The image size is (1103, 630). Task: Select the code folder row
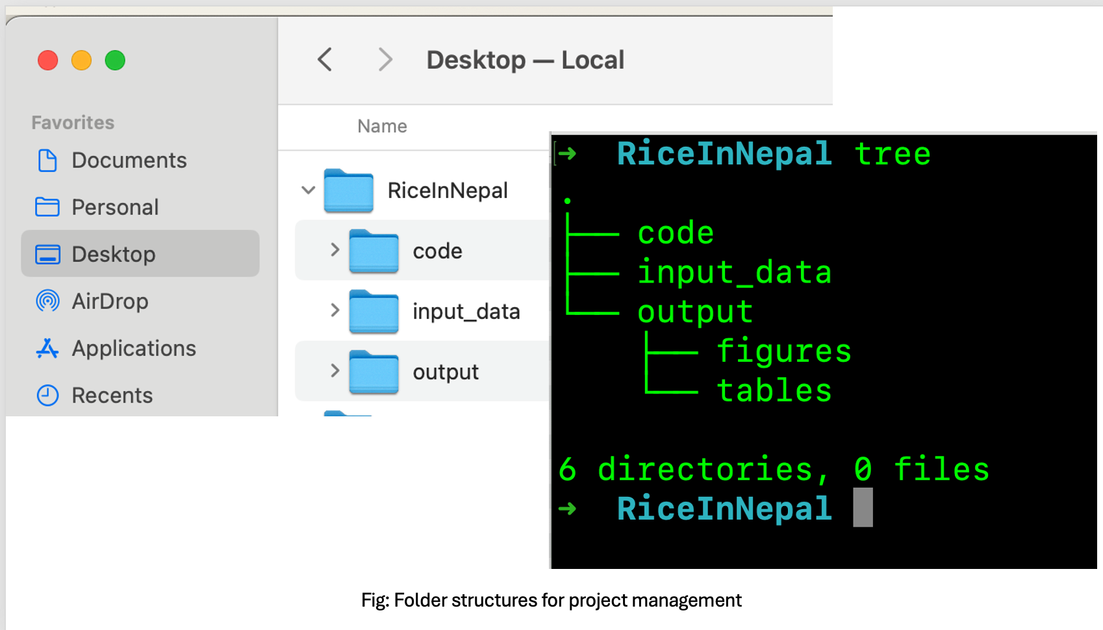[x=437, y=251]
